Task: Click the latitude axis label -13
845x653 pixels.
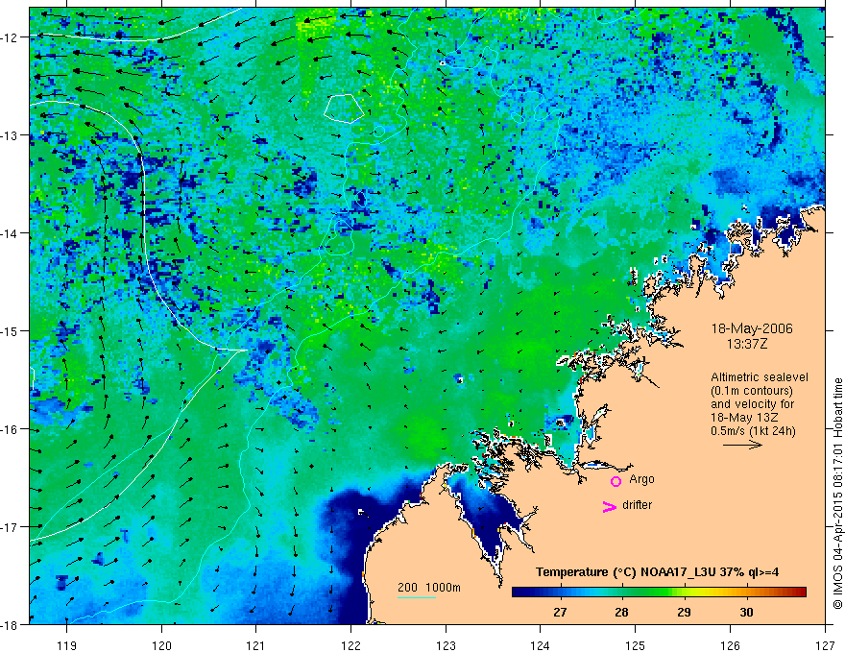Action: pyautogui.click(x=10, y=135)
